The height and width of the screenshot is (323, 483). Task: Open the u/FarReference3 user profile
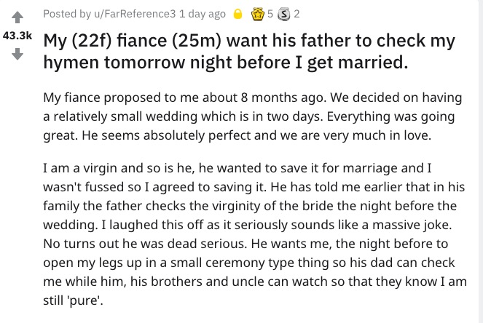coord(135,14)
